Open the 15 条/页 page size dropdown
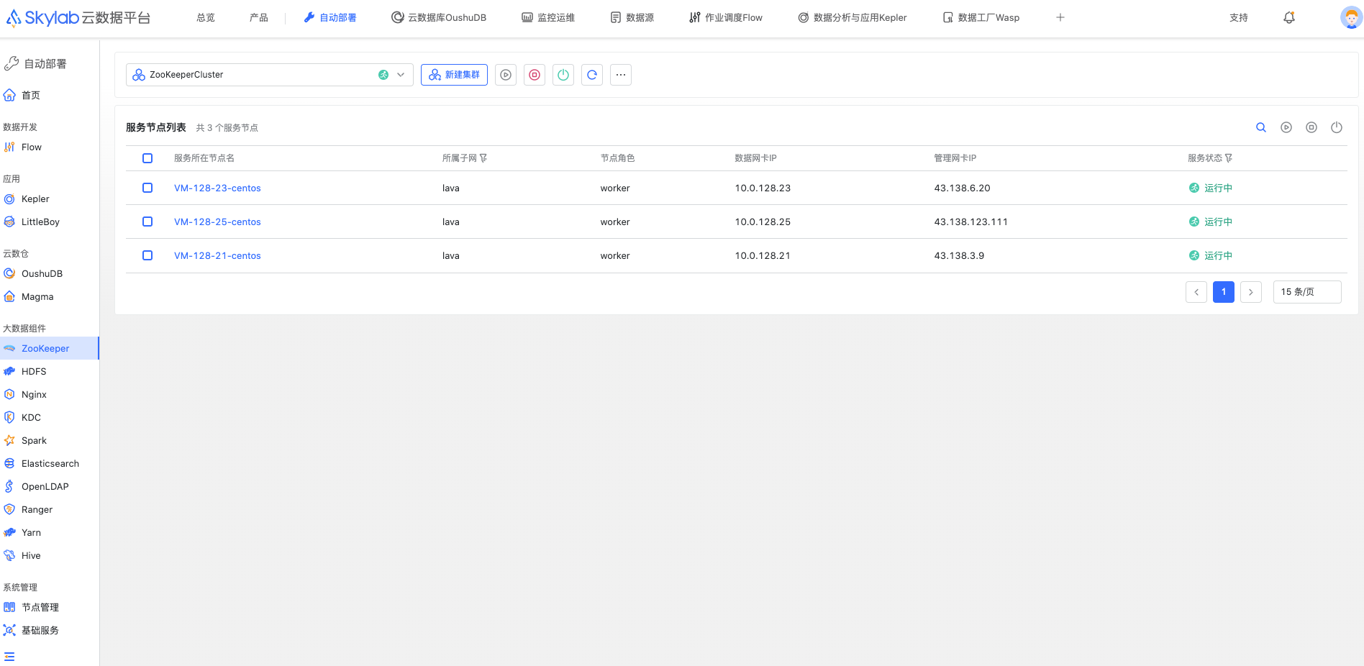 1307,292
